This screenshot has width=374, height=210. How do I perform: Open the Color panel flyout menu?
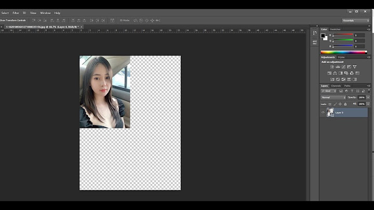coord(369,29)
